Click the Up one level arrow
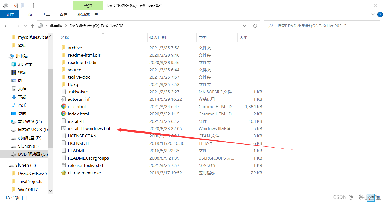This screenshot has height=202, width=384. [32, 26]
